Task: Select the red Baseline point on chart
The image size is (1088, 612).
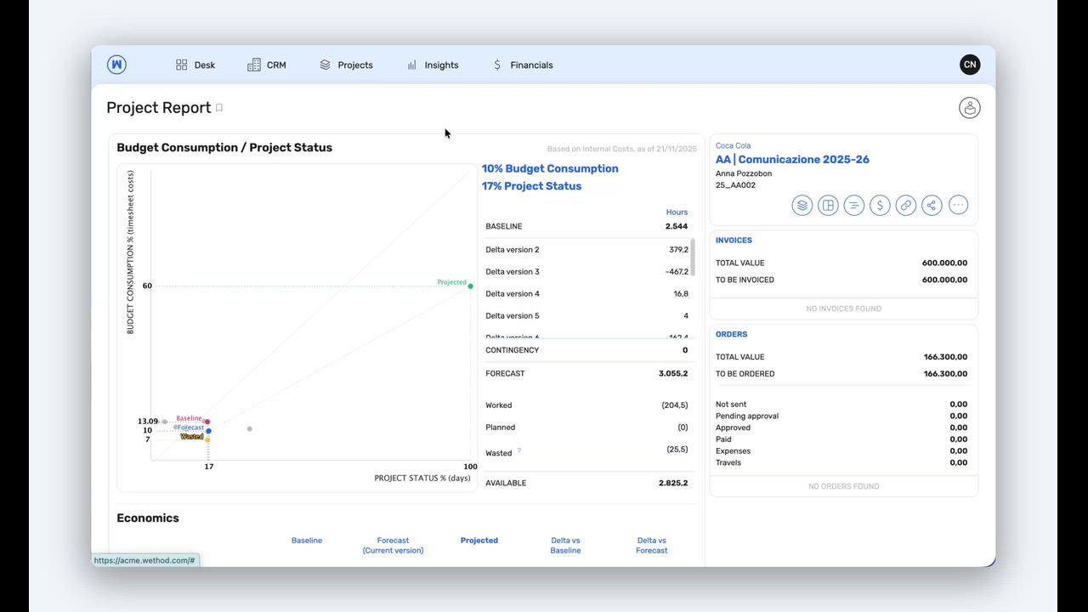Action: pyautogui.click(x=207, y=422)
